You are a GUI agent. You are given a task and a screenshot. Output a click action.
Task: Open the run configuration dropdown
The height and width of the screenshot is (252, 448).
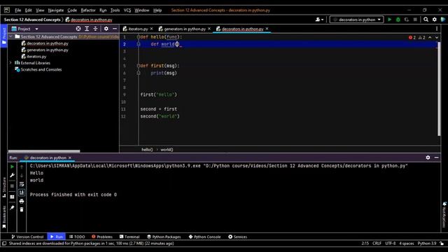pyautogui.click(x=356, y=20)
